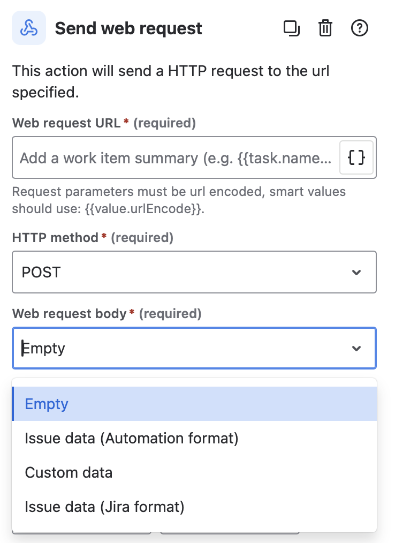Screen dimensions: 395x543
Task: Click the url encoded helper text
Action: 179,200
